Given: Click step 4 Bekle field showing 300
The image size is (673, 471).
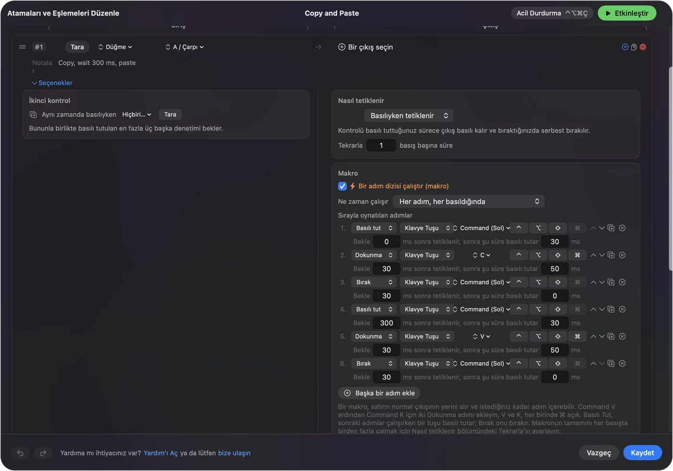Looking at the screenshot, I should point(386,323).
